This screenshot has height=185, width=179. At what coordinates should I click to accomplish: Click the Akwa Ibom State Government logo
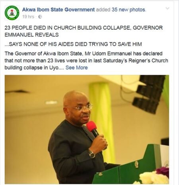(12, 13)
